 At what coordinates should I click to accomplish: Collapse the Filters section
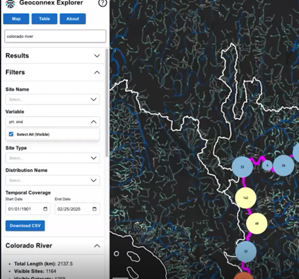97,72
